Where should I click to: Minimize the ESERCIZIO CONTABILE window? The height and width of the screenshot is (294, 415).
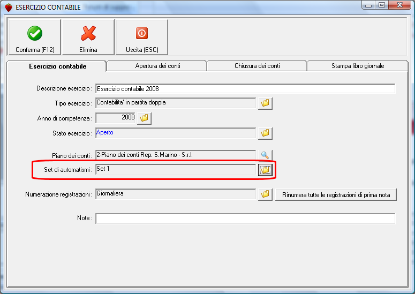pyautogui.click(x=369, y=5)
